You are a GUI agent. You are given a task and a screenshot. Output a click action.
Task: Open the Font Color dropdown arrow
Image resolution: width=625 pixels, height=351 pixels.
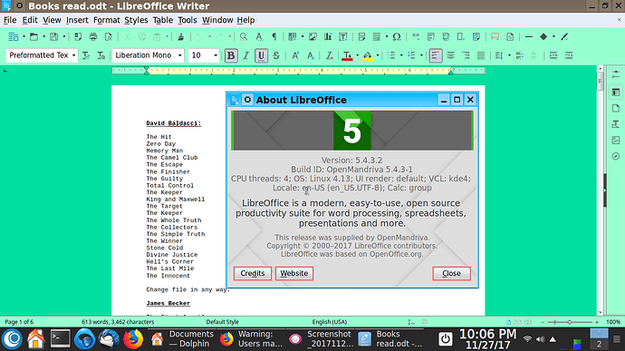[357, 55]
